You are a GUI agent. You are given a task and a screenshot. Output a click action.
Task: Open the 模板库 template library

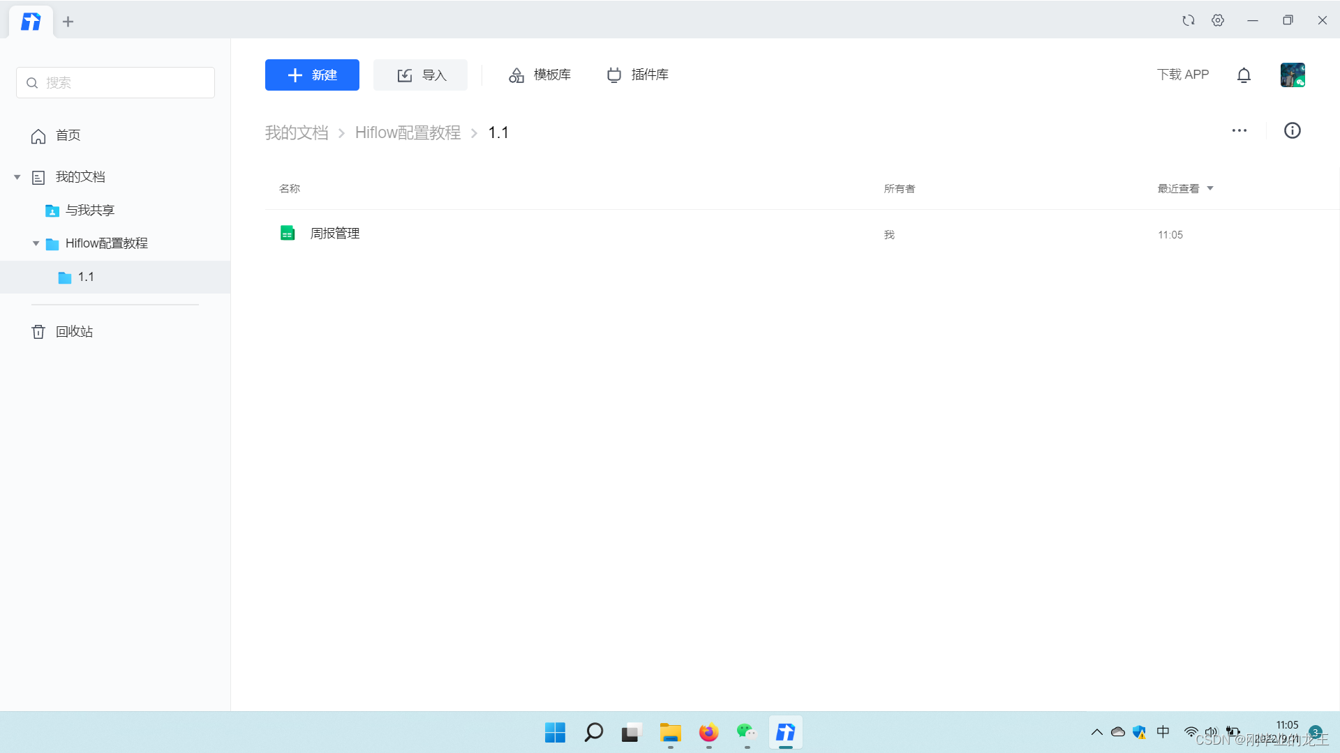[x=539, y=75]
